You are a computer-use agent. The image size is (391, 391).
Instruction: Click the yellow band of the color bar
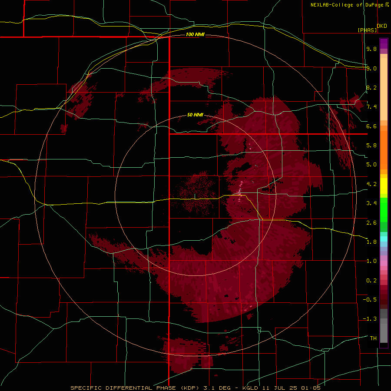click(x=384, y=186)
